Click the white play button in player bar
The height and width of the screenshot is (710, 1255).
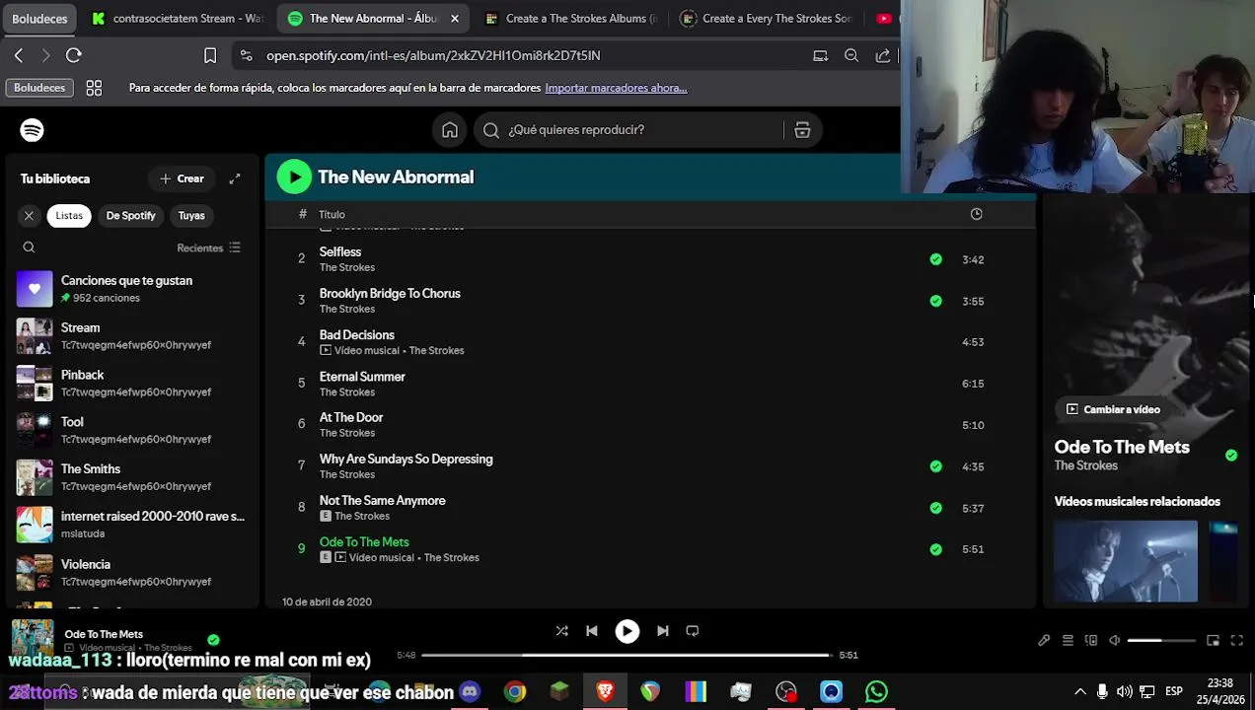[x=627, y=631]
